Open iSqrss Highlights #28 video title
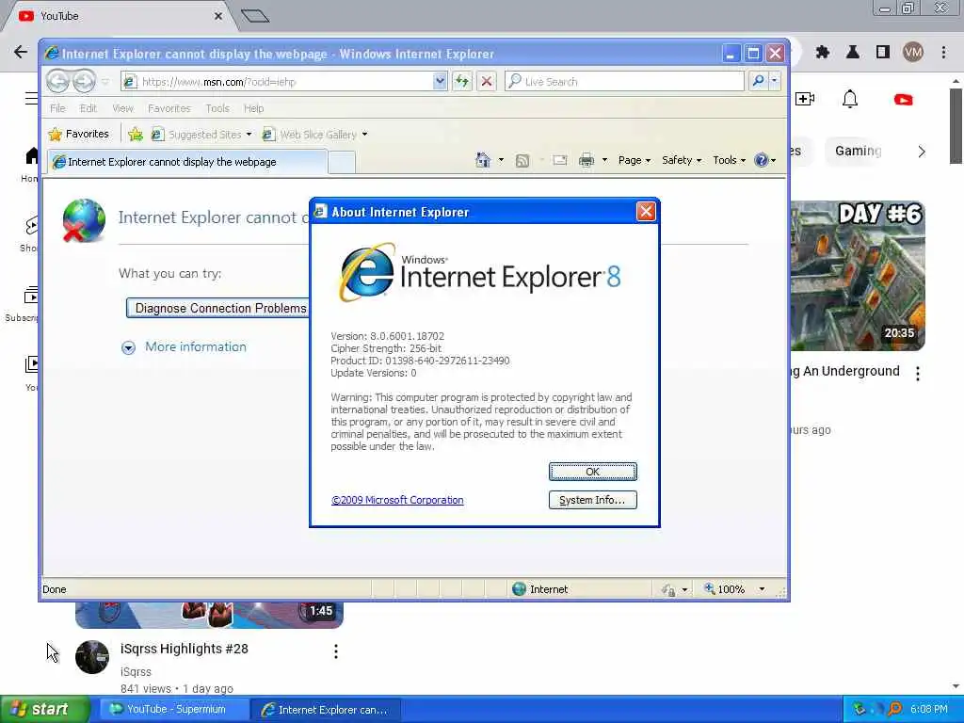The image size is (964, 723). [185, 649]
